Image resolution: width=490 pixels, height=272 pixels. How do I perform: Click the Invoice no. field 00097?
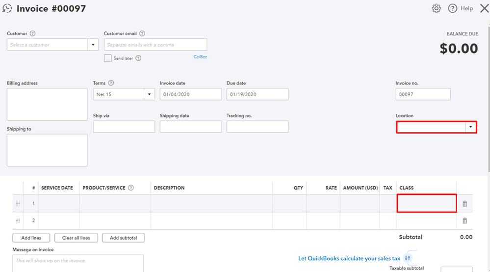(x=423, y=94)
